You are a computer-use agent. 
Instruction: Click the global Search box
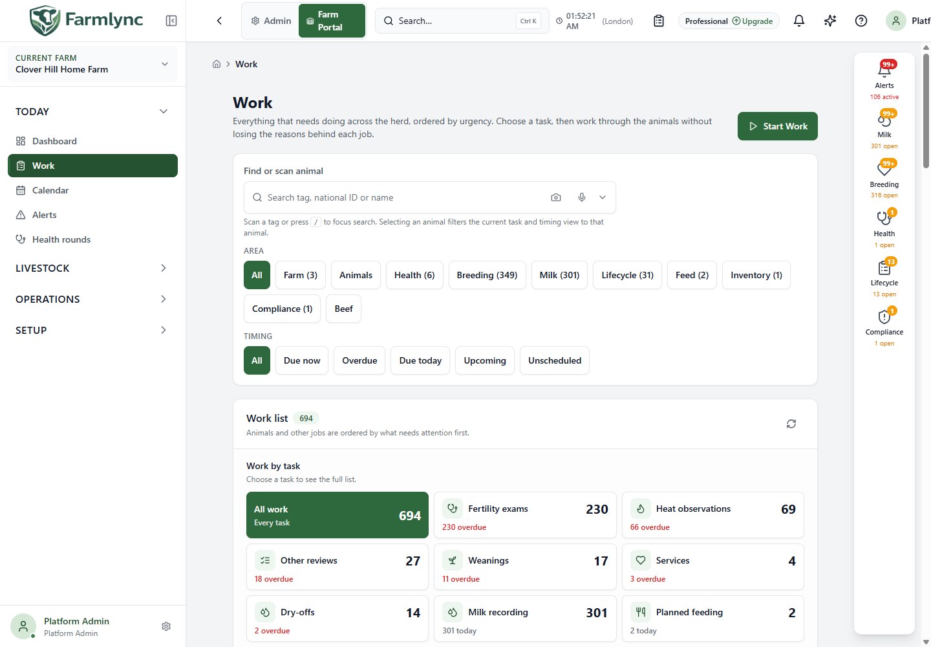(x=462, y=21)
